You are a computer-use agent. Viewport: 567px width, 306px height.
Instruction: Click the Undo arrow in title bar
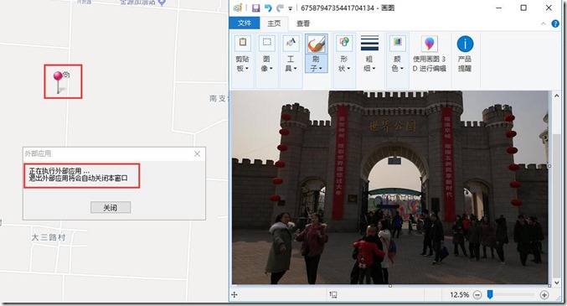tap(268, 8)
